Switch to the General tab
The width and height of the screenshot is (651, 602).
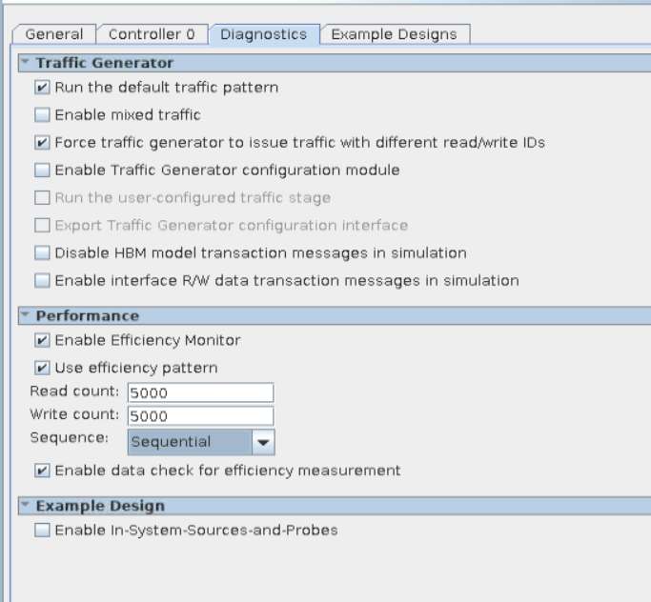click(53, 34)
